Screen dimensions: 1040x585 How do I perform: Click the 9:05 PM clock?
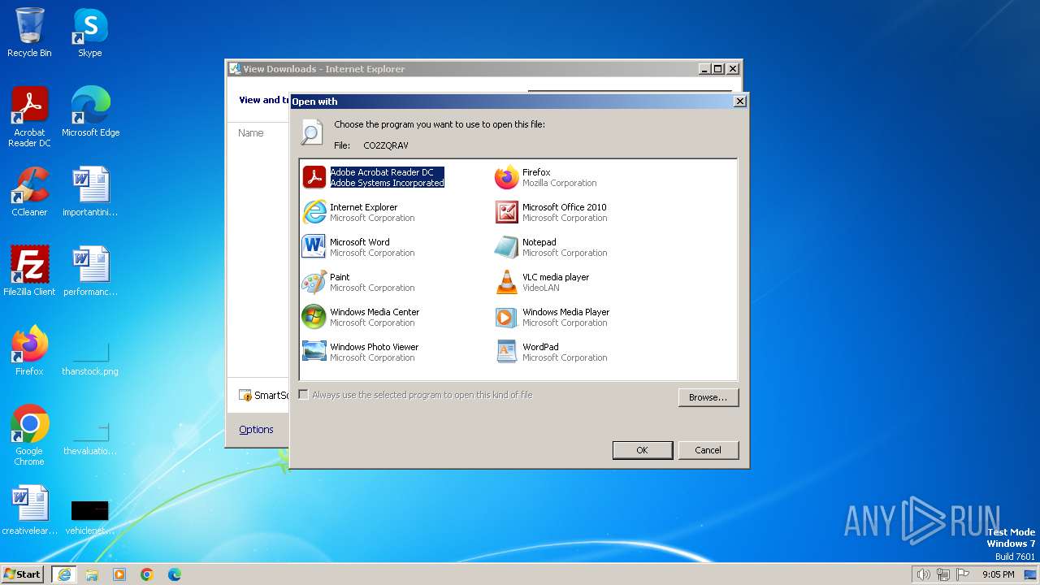(x=998, y=574)
